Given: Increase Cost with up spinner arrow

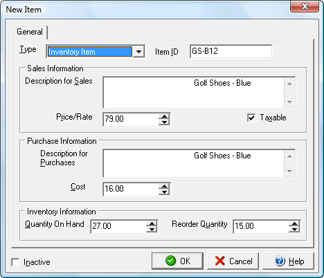Looking at the screenshot, I should pos(164,187).
